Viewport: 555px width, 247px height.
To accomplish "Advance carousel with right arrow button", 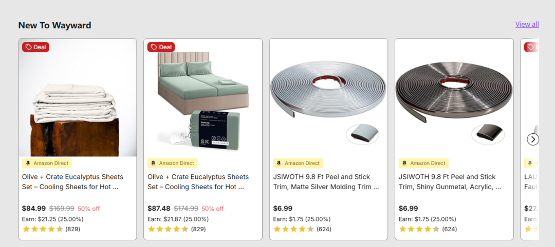I will pos(533,139).
